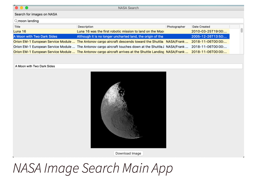Viewport: 259px width, 177px height.
Task: Click the image title text field
Action: pos(128,66)
